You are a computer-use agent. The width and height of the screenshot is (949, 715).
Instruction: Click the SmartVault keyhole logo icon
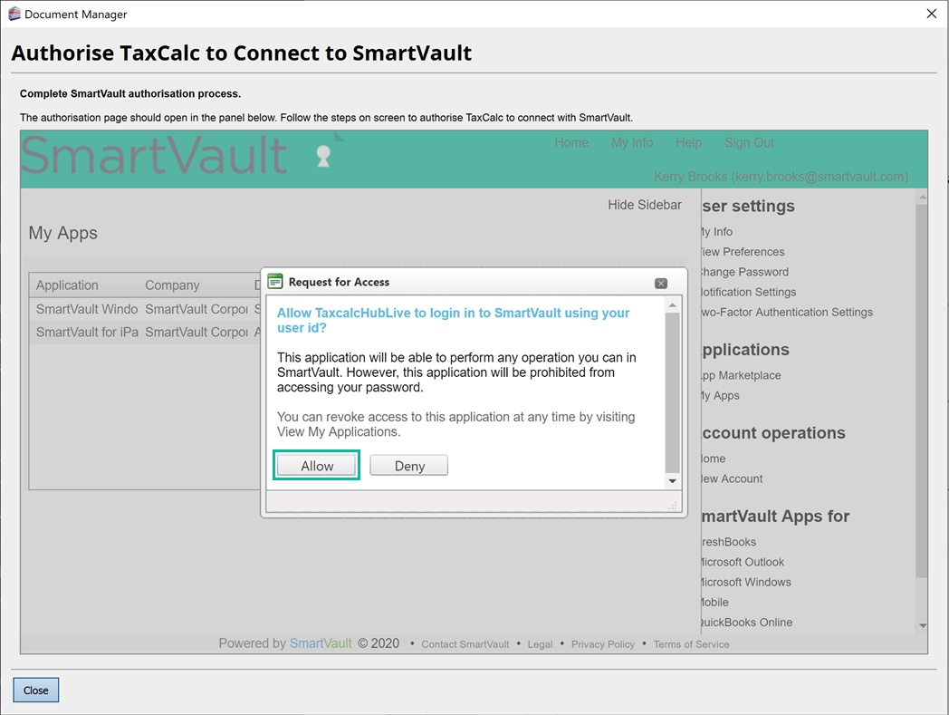(324, 156)
